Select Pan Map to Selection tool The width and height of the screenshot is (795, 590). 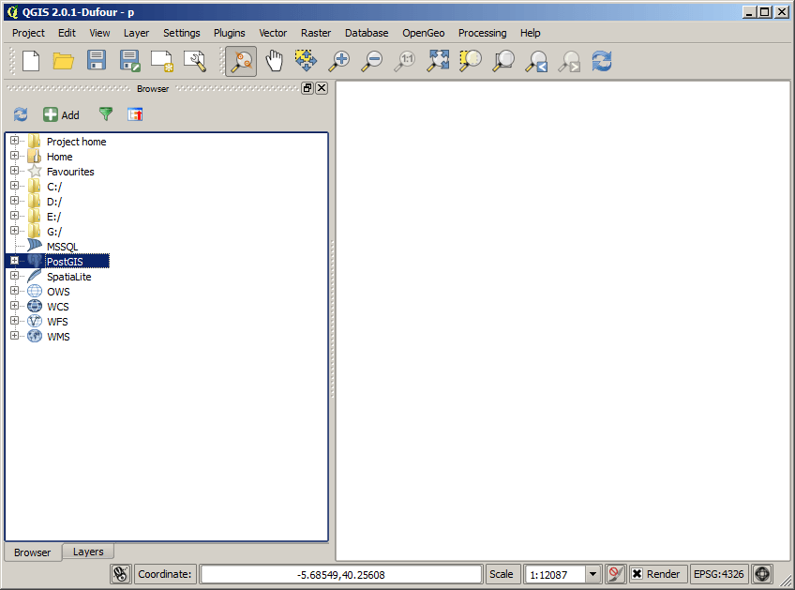[307, 60]
